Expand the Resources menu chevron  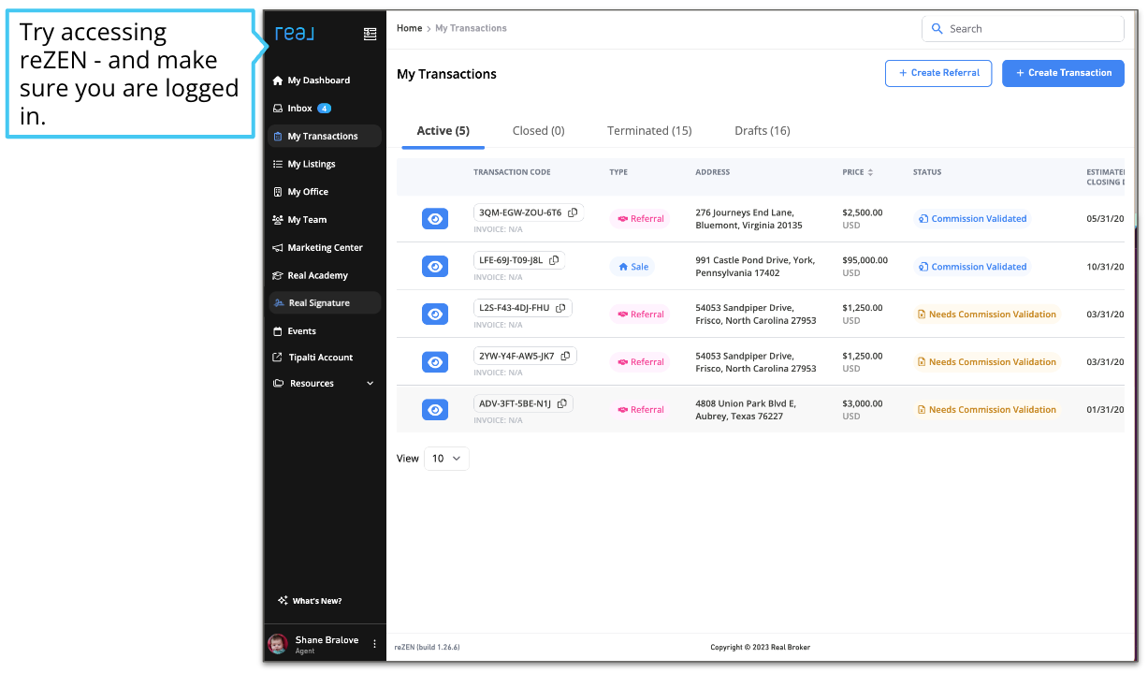[x=370, y=384]
